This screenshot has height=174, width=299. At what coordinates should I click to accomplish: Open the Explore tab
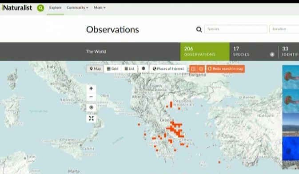(55, 8)
